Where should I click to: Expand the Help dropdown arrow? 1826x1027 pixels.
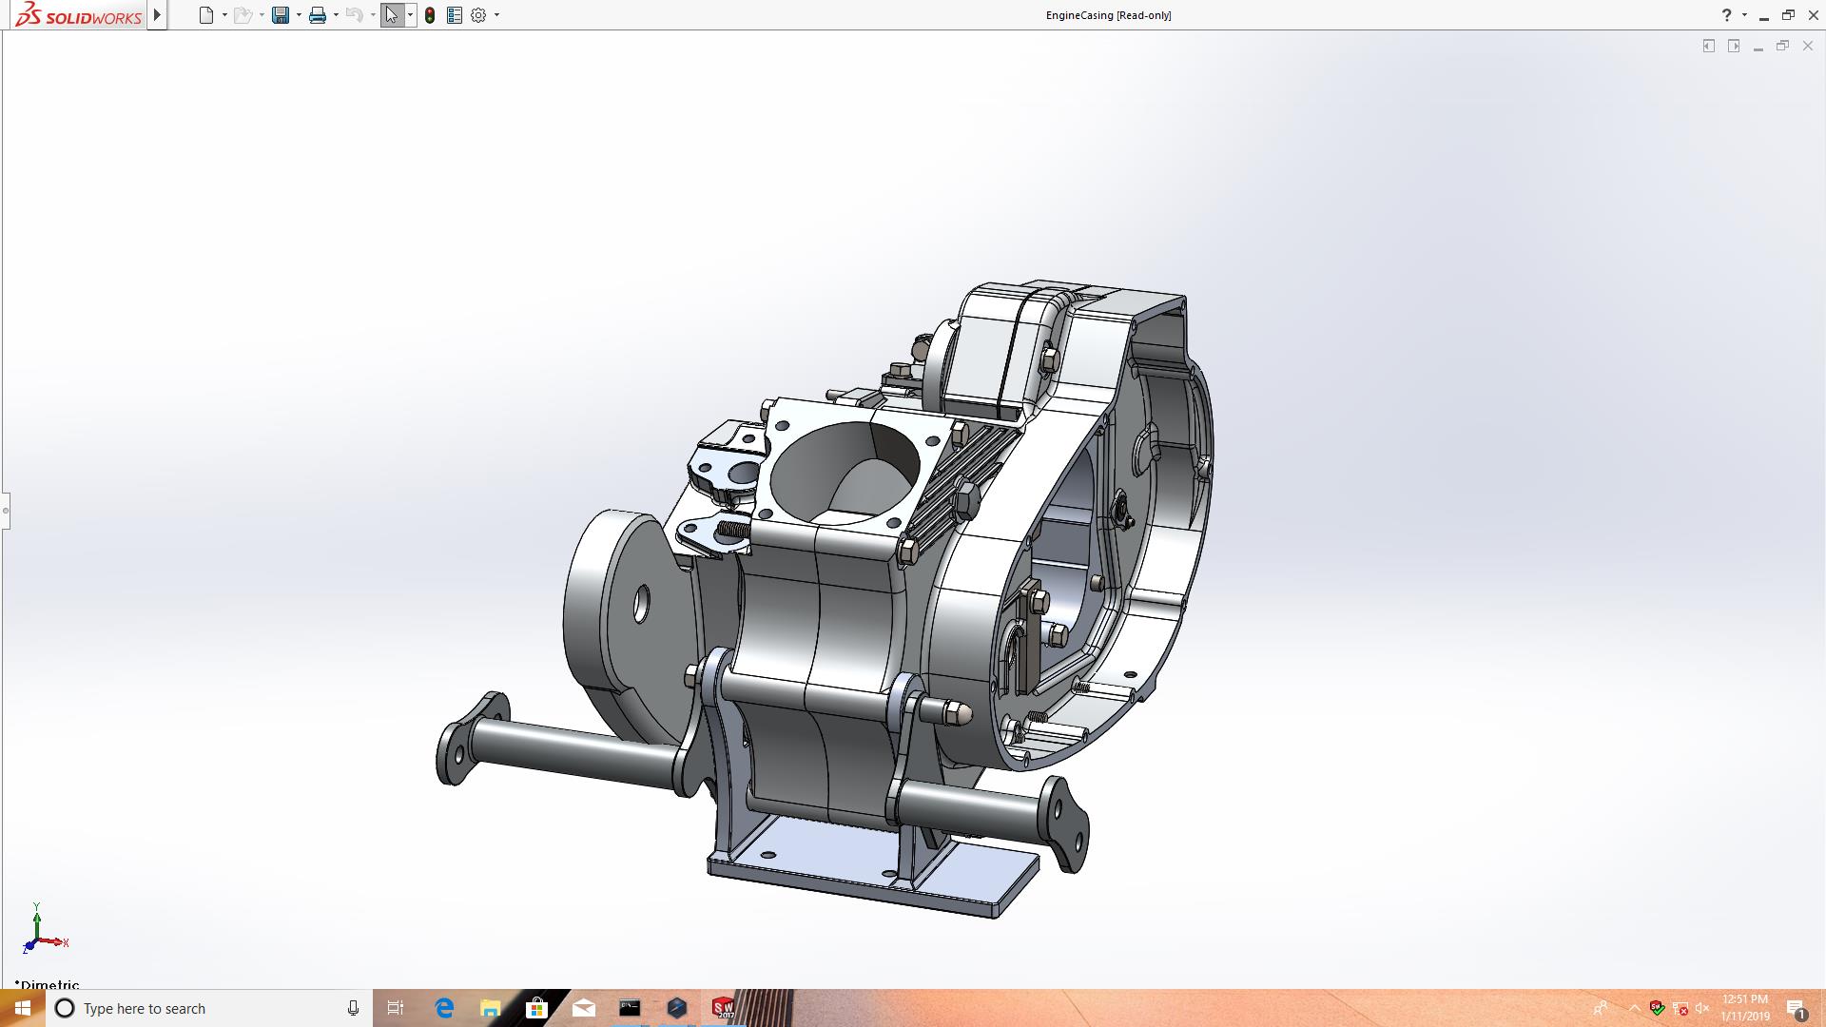pyautogui.click(x=1744, y=15)
